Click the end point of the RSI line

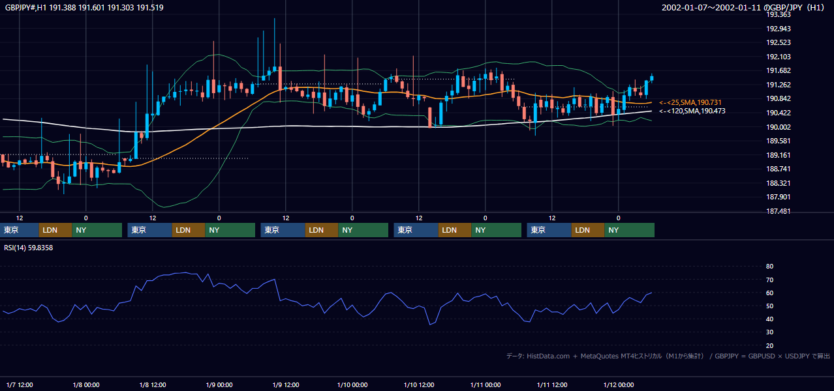pyautogui.click(x=651, y=293)
